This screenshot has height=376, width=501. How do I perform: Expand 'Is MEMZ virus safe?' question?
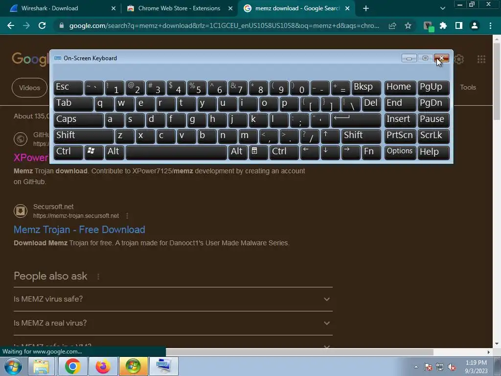pos(173,299)
